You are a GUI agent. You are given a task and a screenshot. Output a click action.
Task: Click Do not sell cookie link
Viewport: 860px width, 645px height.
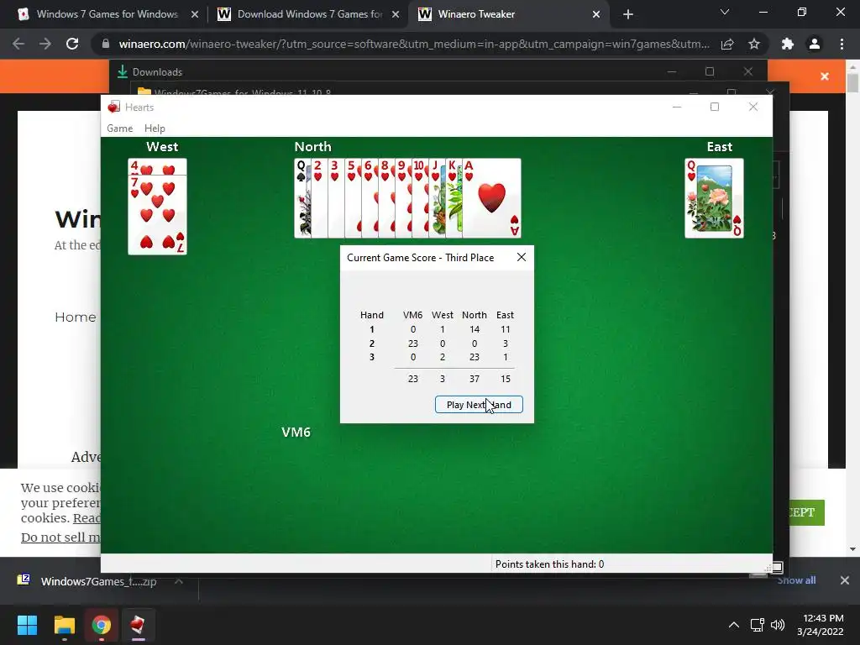click(60, 537)
